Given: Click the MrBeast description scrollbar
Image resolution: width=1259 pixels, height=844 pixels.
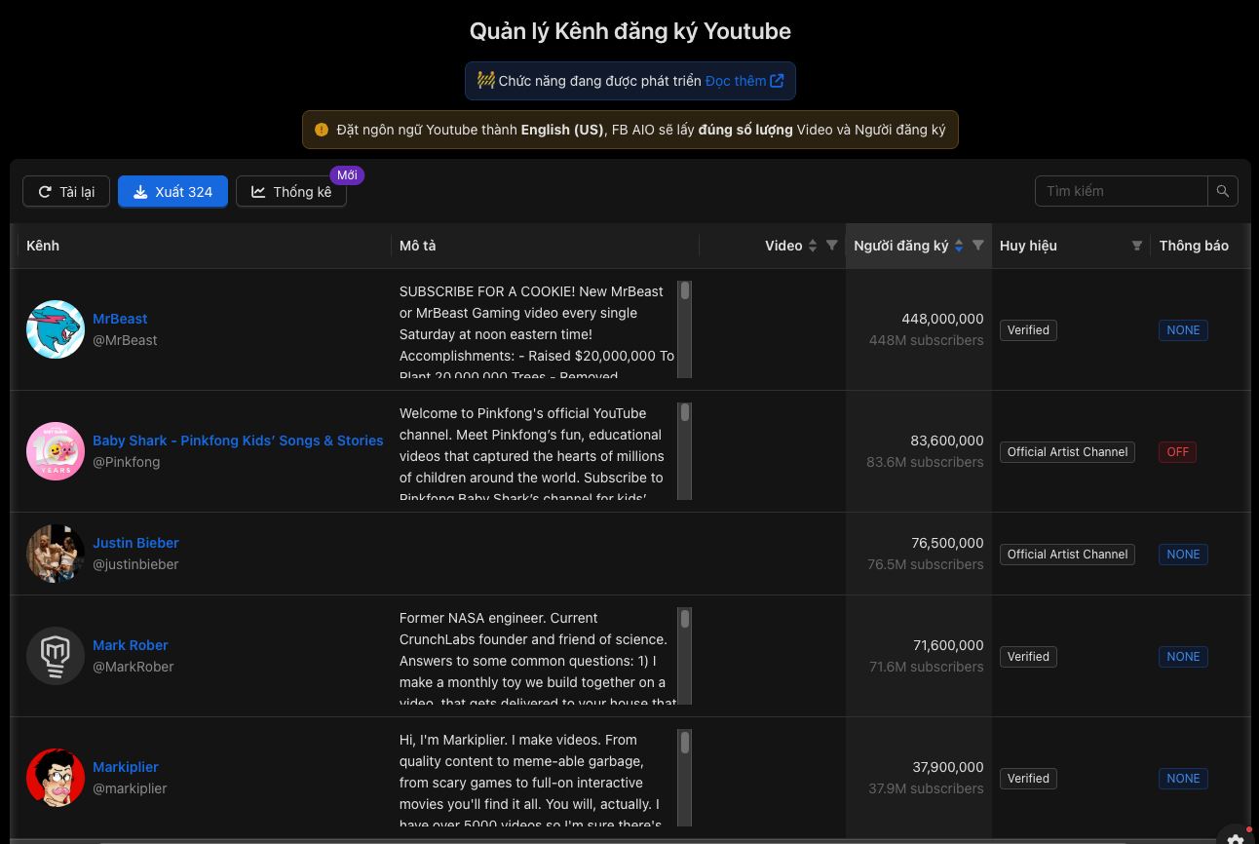Looking at the screenshot, I should (685, 329).
